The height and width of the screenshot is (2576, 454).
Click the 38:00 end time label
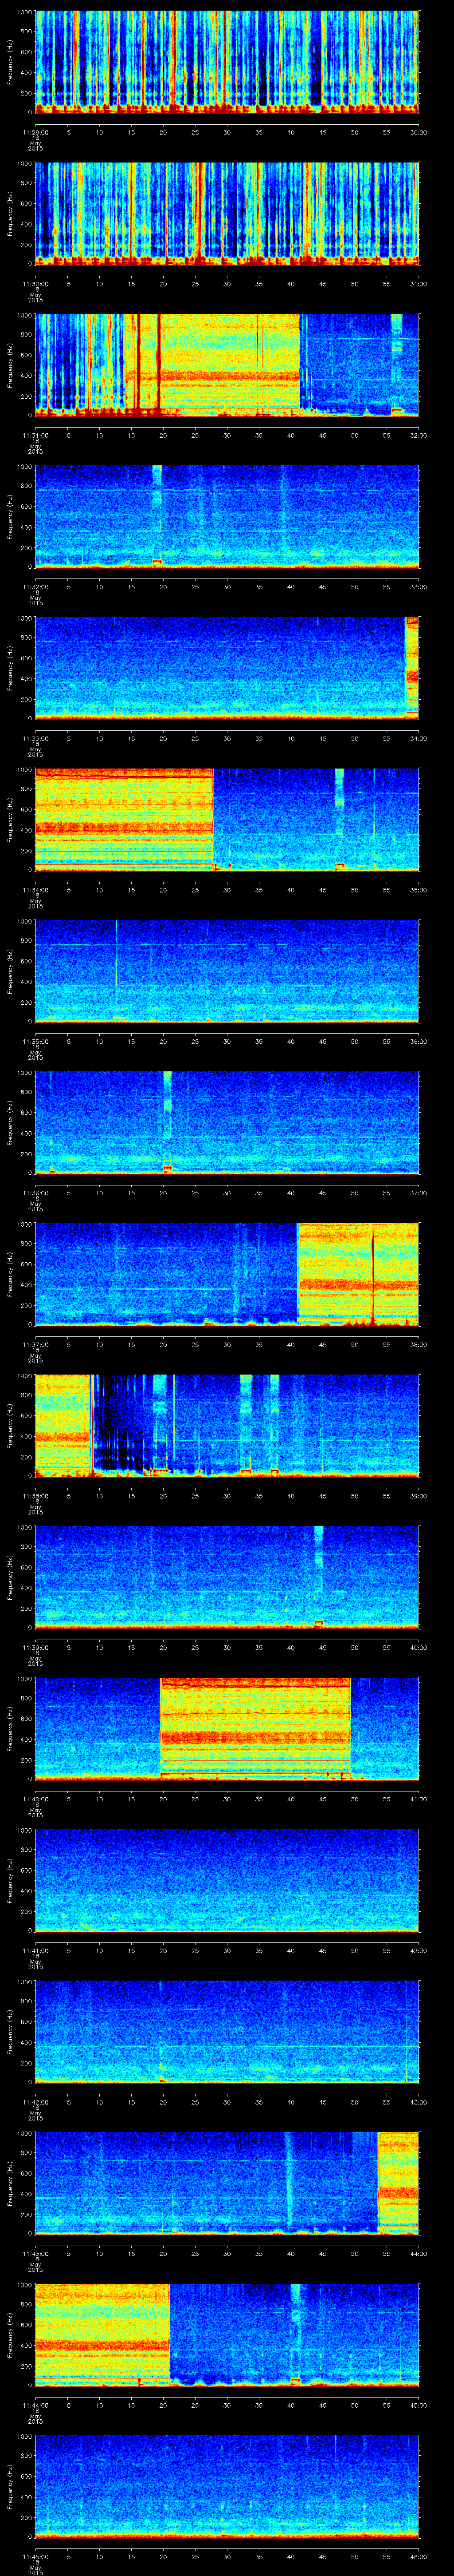click(419, 1344)
